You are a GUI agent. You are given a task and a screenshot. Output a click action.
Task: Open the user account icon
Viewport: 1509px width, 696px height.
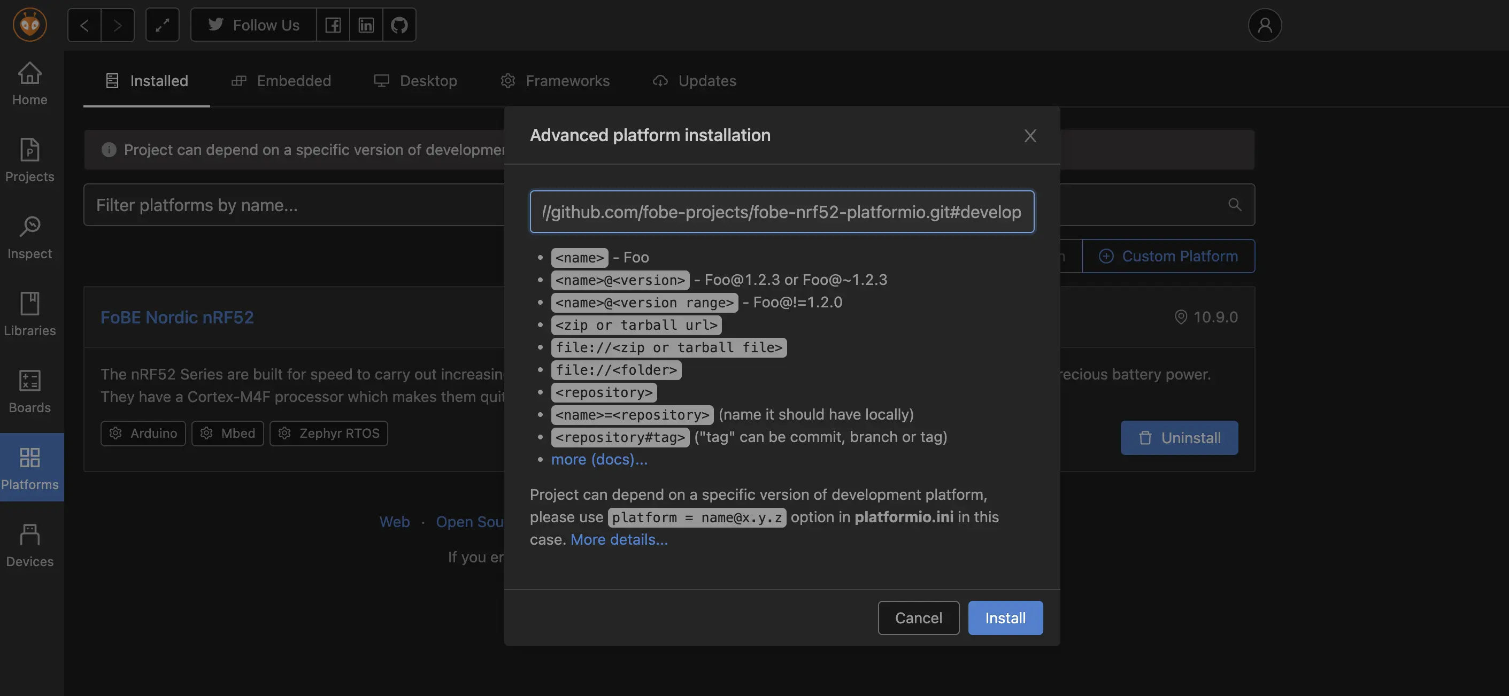(1264, 25)
